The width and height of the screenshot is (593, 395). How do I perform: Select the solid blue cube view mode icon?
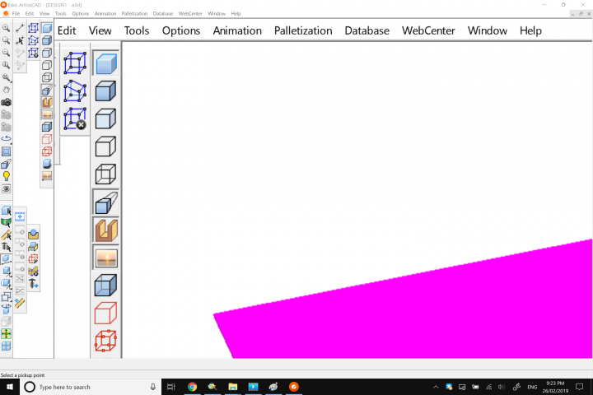(105, 91)
